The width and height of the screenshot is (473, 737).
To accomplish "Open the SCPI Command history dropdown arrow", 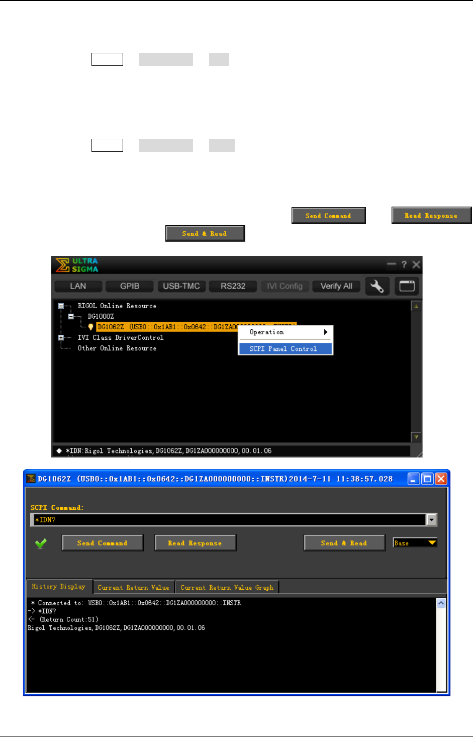I will click(x=432, y=520).
